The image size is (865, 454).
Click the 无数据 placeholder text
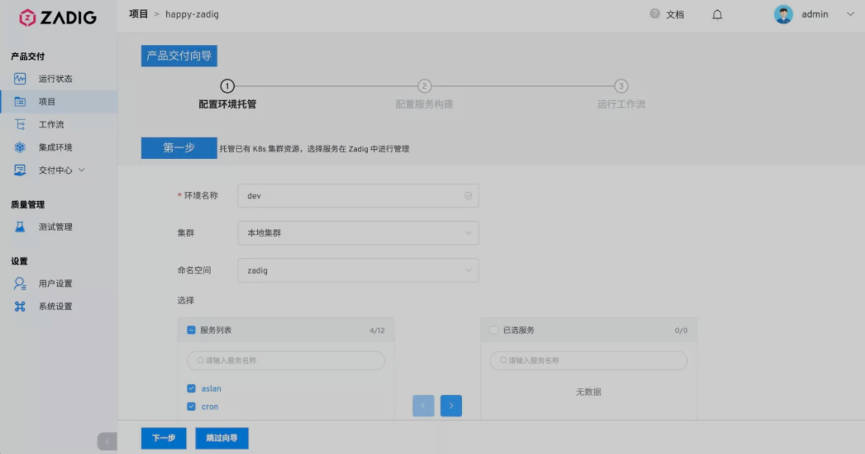(x=589, y=392)
